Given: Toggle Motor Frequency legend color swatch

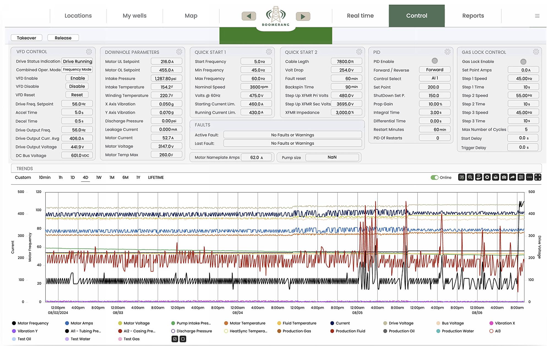Looking at the screenshot, I should click(x=14, y=323).
